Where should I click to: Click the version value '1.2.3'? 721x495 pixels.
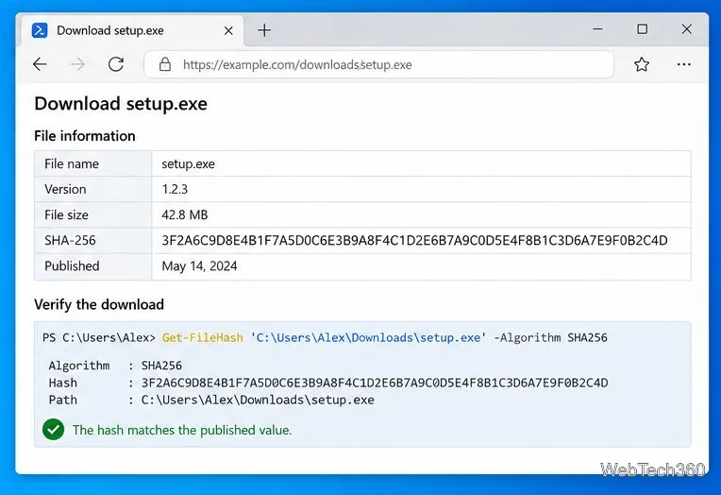(175, 189)
